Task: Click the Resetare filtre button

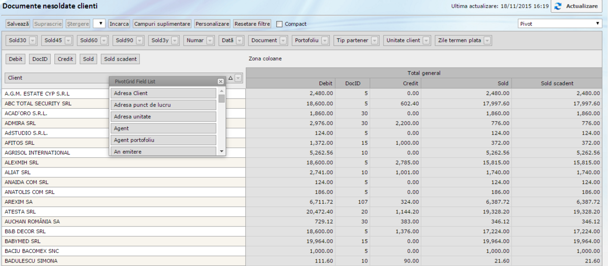Action: tap(252, 24)
